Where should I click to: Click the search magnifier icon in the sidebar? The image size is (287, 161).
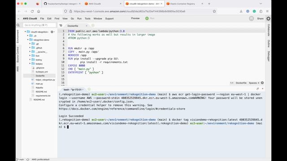coord(18,25)
